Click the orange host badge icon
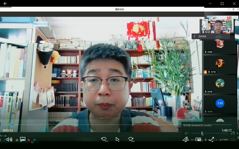 (205, 72)
